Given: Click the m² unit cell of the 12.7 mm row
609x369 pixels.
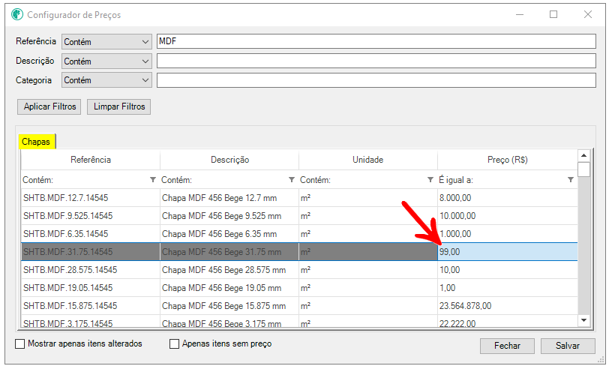Looking at the screenshot, I should tap(367, 198).
